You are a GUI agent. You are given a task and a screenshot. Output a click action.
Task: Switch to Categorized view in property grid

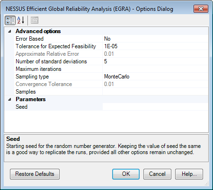(x=10, y=20)
